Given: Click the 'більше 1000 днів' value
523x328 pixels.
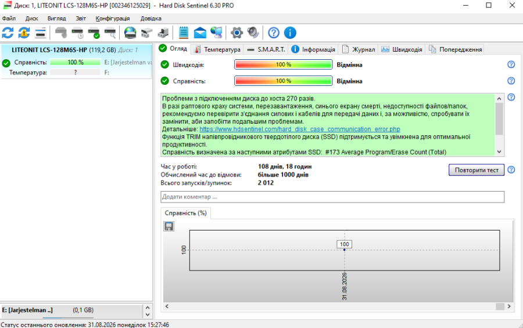Looking at the screenshot, I should point(283,175).
